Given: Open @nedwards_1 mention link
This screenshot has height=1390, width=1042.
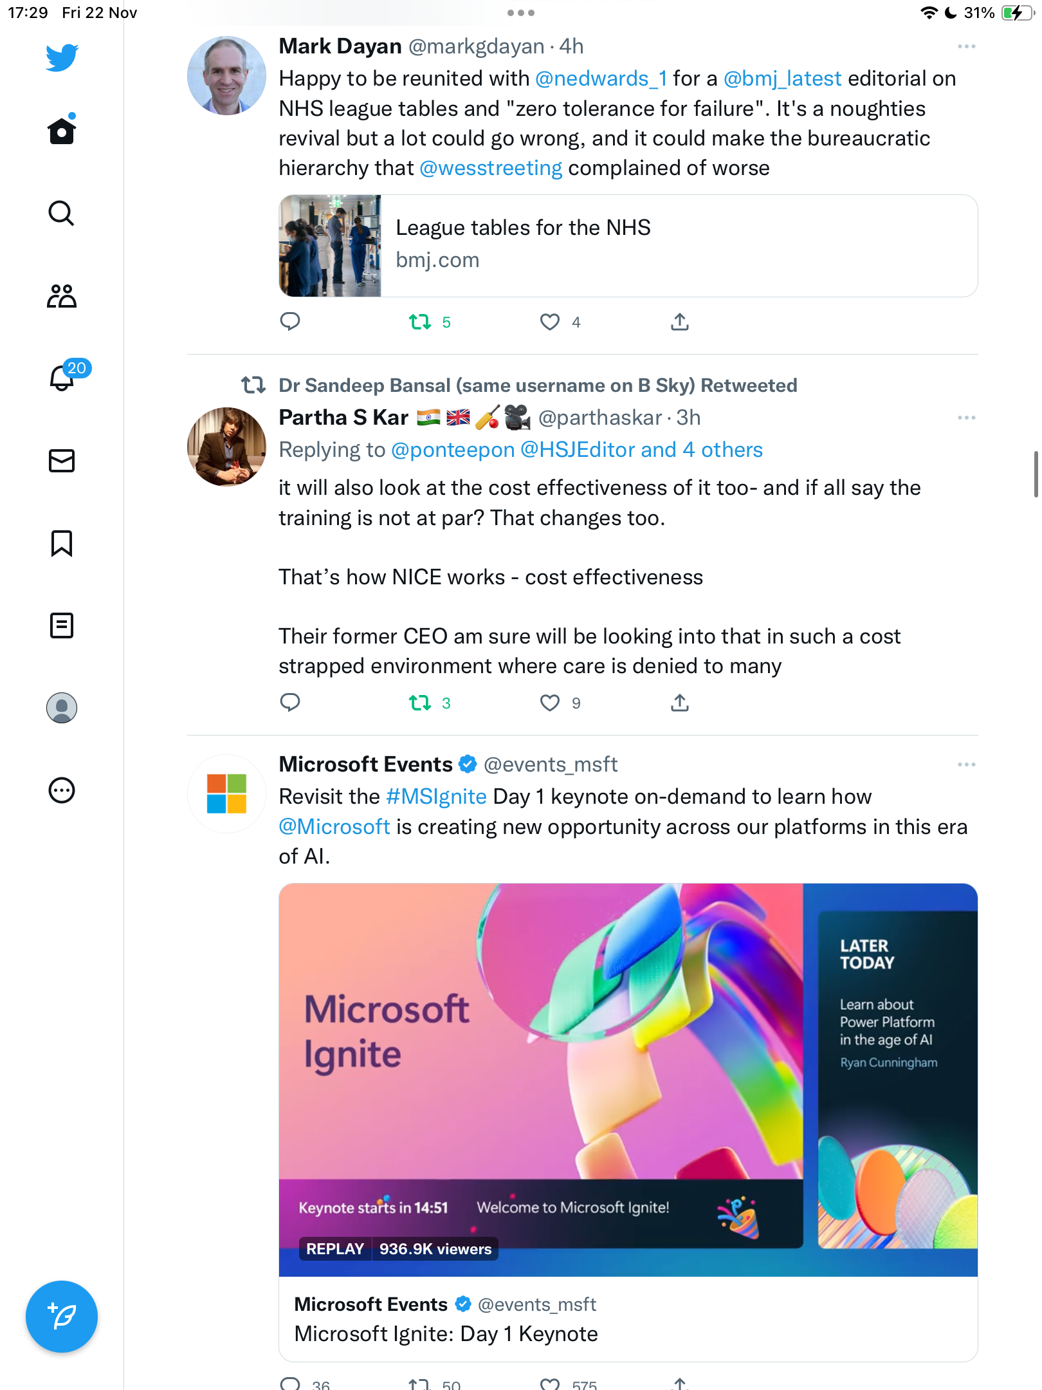Looking at the screenshot, I should coord(601,79).
